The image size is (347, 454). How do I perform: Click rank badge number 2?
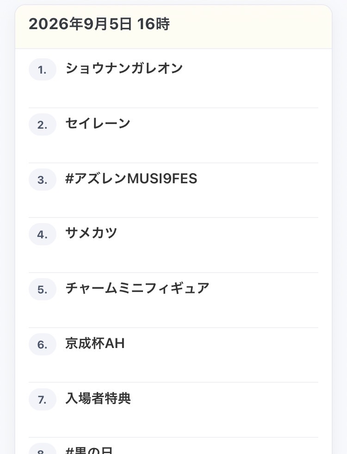coord(42,124)
